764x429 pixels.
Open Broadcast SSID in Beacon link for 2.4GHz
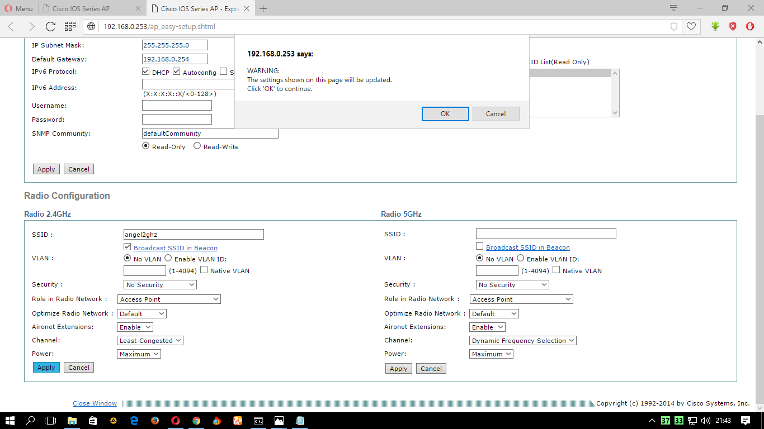[176, 248]
